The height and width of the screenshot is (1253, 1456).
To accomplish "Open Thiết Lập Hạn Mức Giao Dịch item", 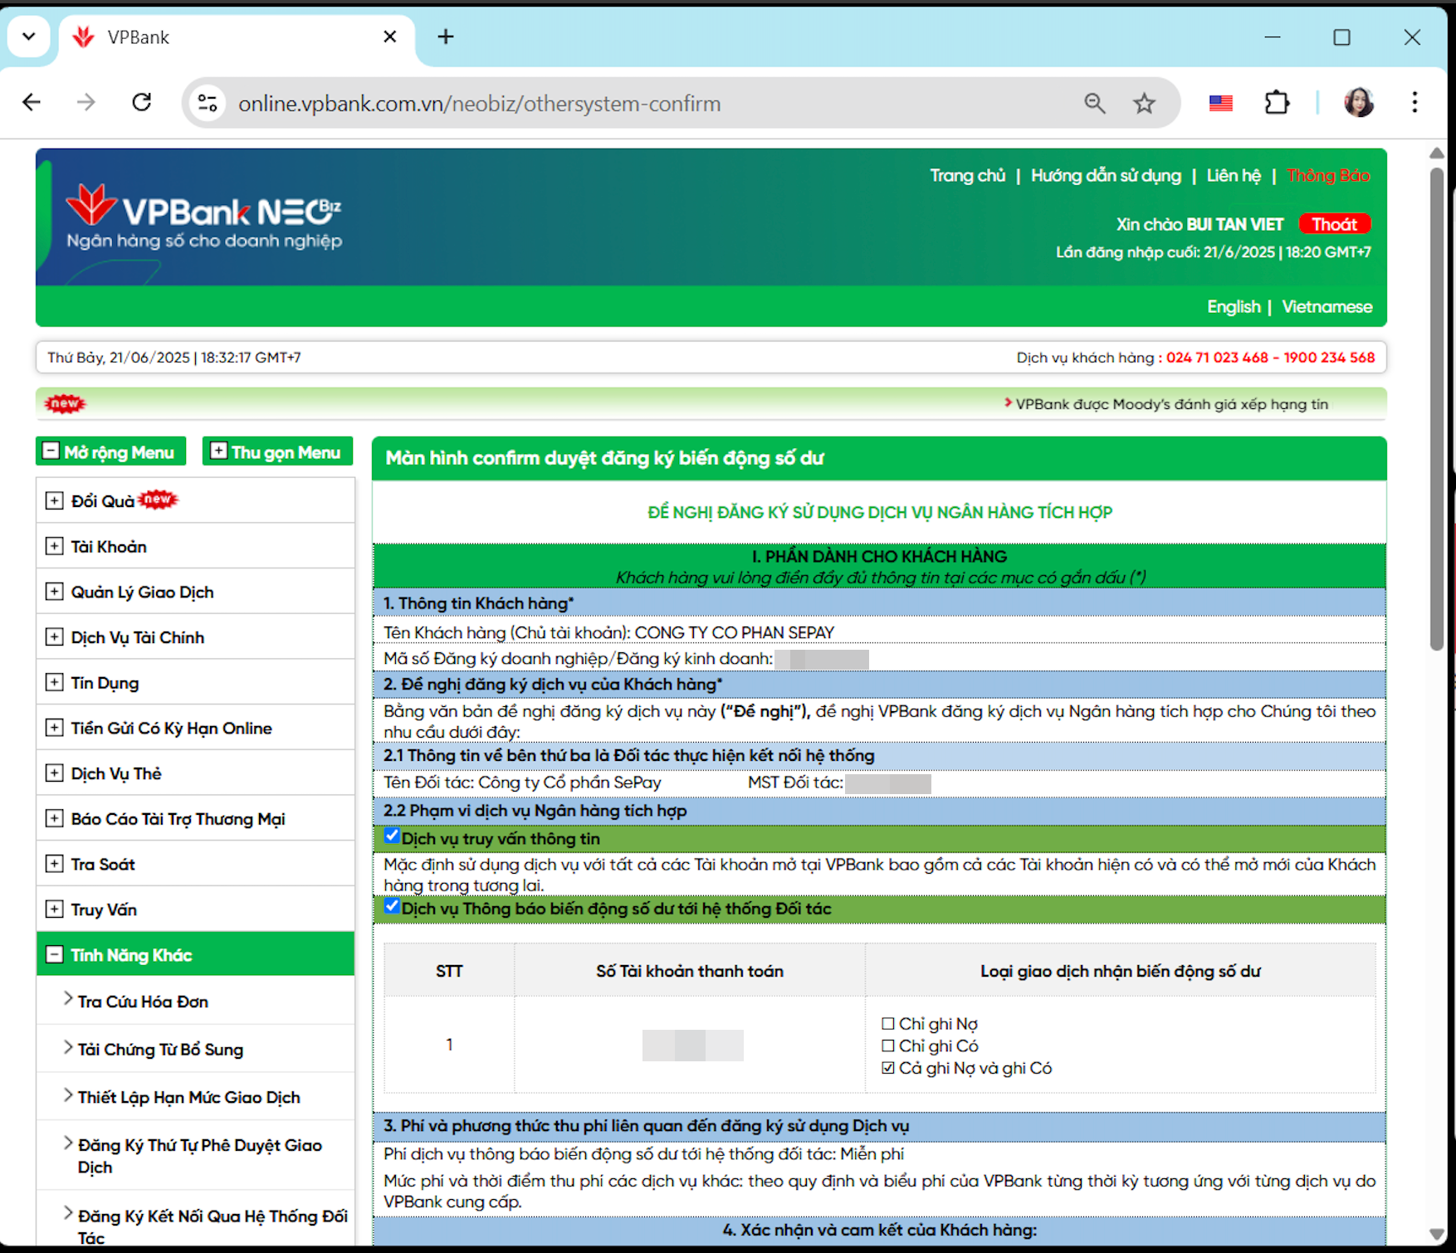I will point(188,1097).
